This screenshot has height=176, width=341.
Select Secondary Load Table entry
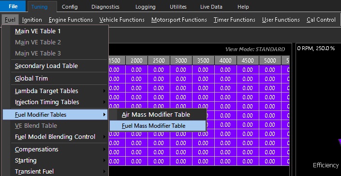(x=56, y=66)
